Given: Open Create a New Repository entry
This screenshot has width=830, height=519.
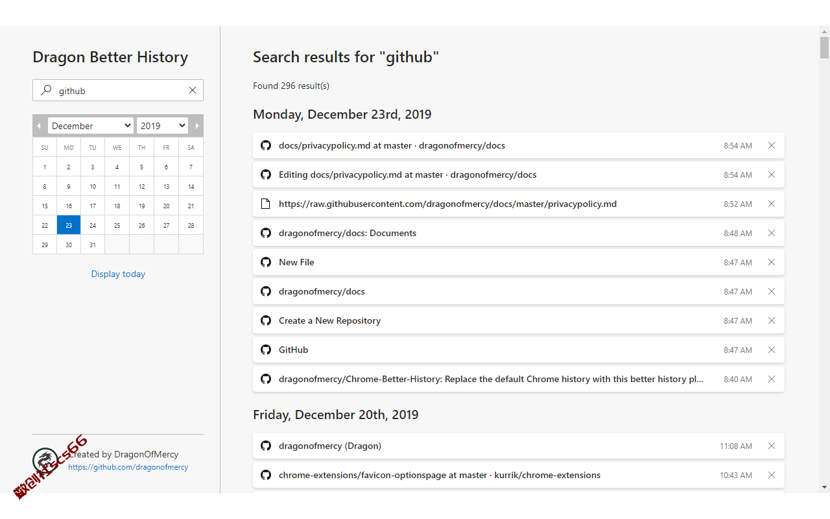Looking at the screenshot, I should (x=519, y=320).
